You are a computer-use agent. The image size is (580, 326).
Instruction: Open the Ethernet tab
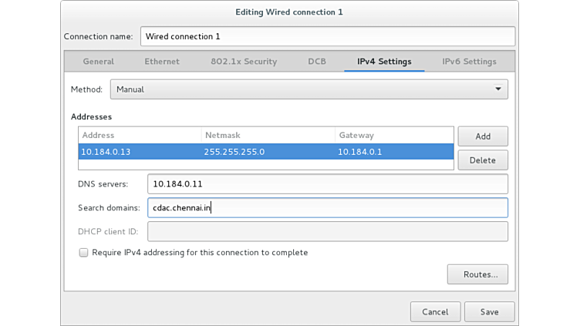(162, 62)
